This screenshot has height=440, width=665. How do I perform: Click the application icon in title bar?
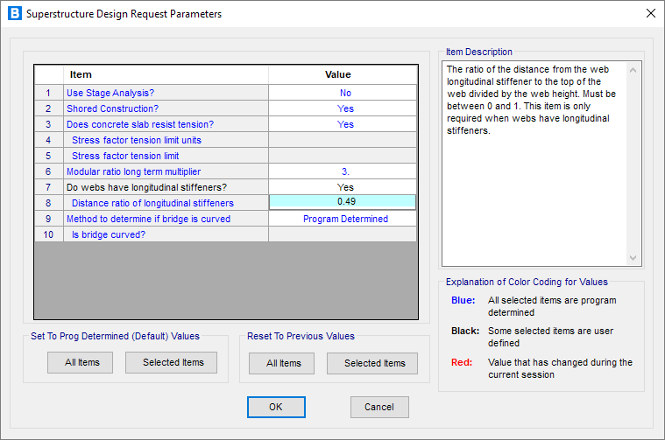point(13,14)
